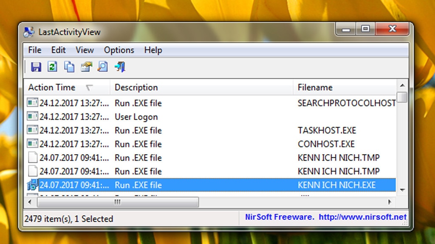Maximize the LastActivityView window
The image size is (435, 244).
[365, 29]
